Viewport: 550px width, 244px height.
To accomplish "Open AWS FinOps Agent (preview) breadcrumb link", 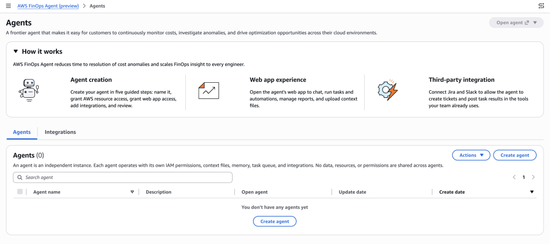I will coord(48,6).
